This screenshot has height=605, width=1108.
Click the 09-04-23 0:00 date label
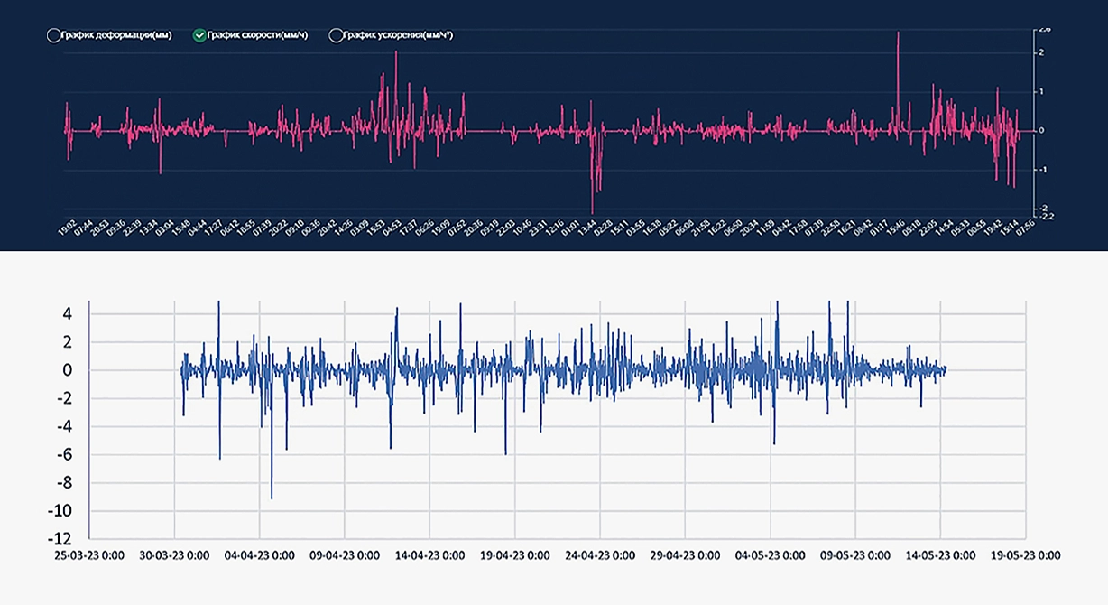point(344,554)
